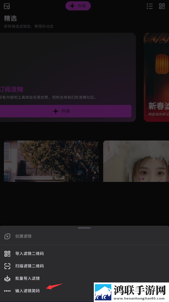
Task: Tap the subscription description text on the card
Action: coord(48,98)
